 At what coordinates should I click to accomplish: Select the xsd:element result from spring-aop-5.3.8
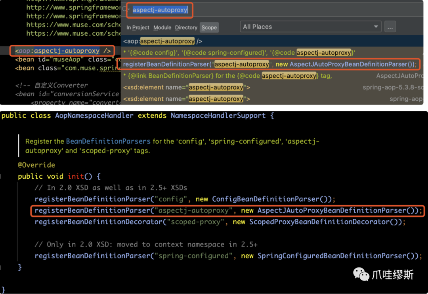click(272, 87)
